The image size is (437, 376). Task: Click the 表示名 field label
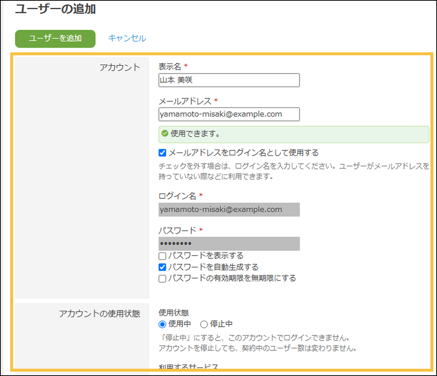(x=170, y=67)
